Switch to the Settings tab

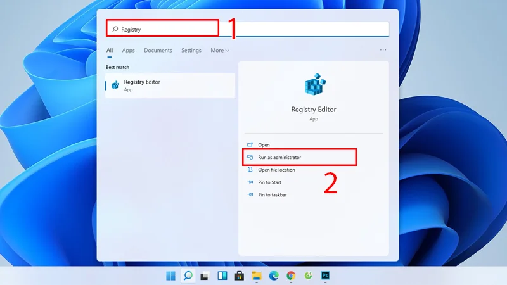point(191,51)
